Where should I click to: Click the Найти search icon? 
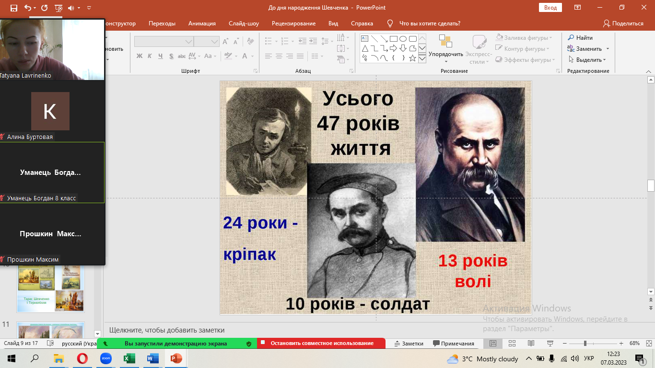(571, 38)
